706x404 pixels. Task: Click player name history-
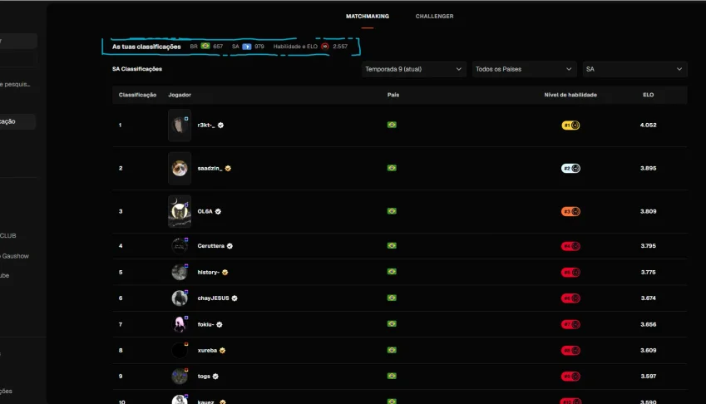click(209, 272)
